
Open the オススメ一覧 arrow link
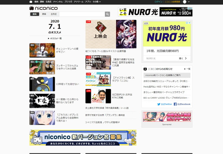click(x=55, y=39)
